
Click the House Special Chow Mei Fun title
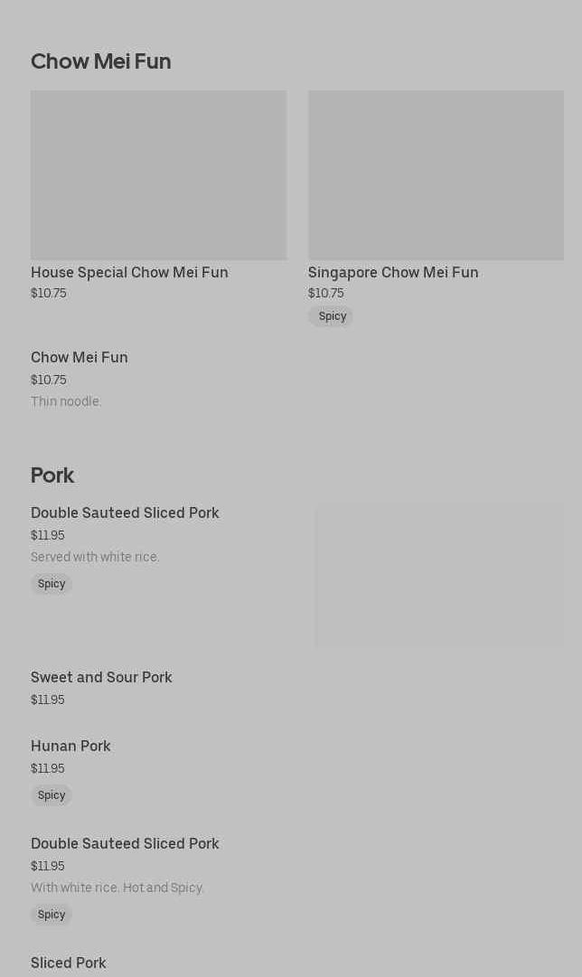tap(129, 272)
